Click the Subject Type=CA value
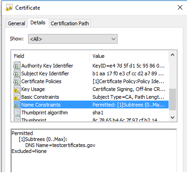187x175 pixels. pos(128,97)
